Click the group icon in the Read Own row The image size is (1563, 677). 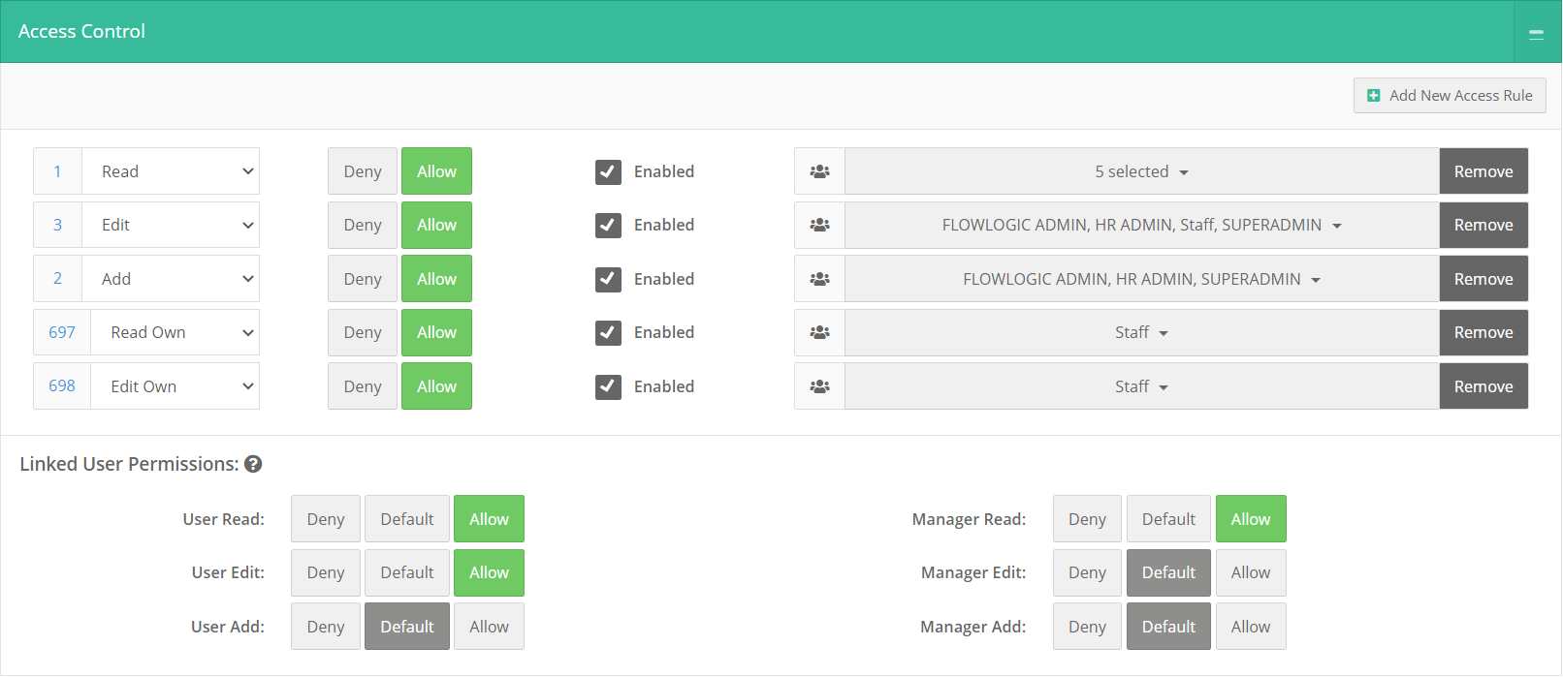[819, 332]
